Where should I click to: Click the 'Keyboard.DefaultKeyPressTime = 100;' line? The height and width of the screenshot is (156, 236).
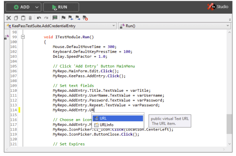coord(92,52)
